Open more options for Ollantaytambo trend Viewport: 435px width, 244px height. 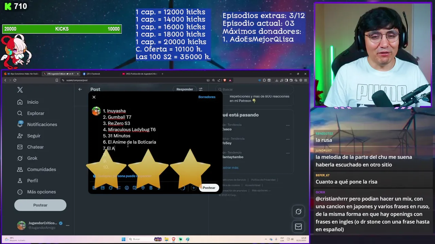click(288, 153)
